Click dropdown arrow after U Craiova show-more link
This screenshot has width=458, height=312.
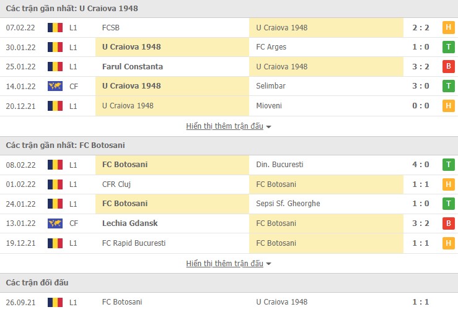point(269,127)
